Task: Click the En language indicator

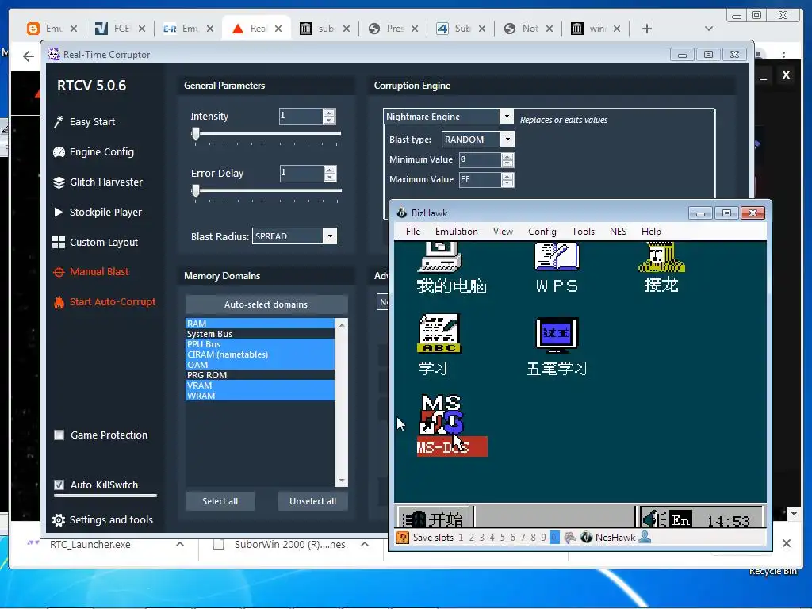Action: pos(680,519)
